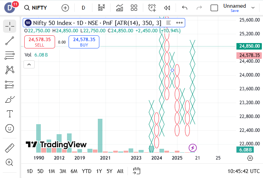Open the indicator templates grid icon
Image resolution: width=263 pixels, height=178 pixels.
(134, 8)
